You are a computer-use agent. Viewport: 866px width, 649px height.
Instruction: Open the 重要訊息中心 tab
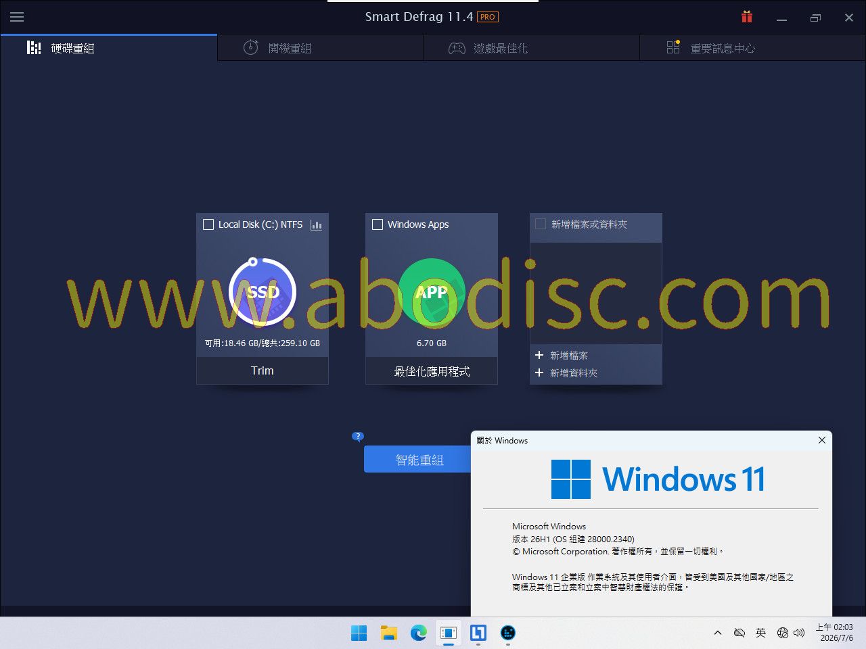752,48
